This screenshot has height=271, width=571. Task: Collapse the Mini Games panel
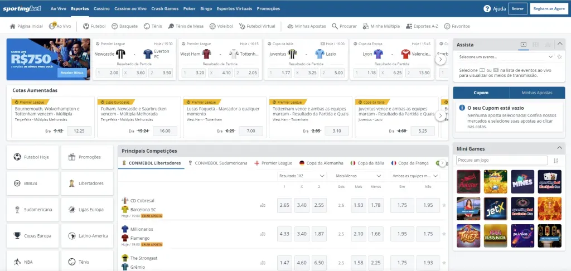tap(559, 148)
